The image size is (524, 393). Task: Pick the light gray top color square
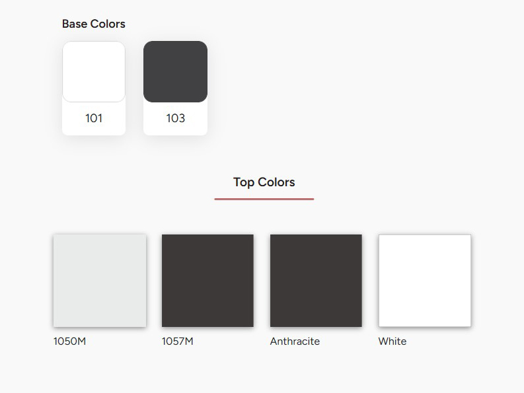click(x=100, y=280)
